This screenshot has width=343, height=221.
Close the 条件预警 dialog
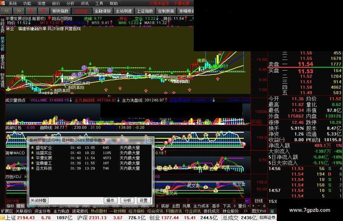(150, 140)
